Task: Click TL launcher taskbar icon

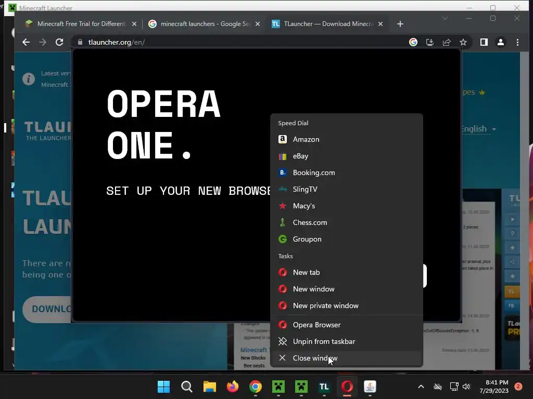Action: tap(324, 387)
